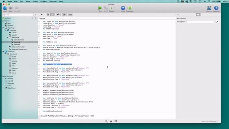This screenshot has width=229, height=129.
Task: Open the Help toolbar icon
Action: point(123,9)
